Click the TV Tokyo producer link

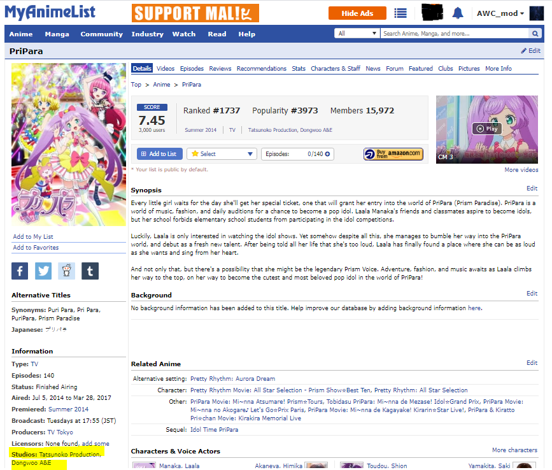(60, 432)
